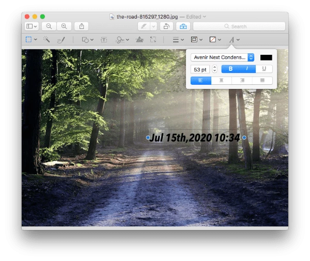Toggle the Markup toolbar toolbox button
The height and width of the screenshot is (261, 310).
coord(183,26)
